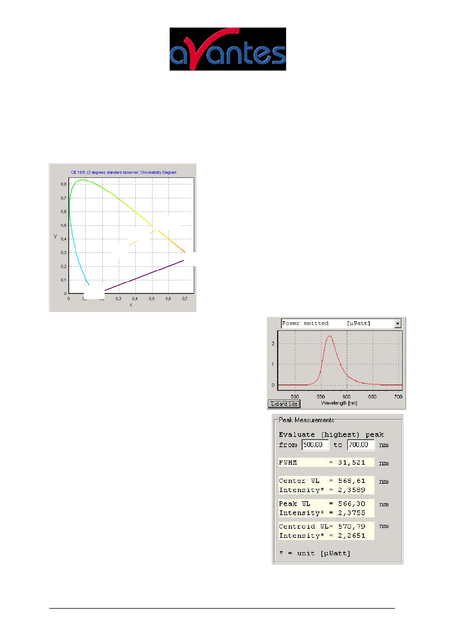Screen dimensions: 453x641
Task: Click the 0,7 x-axis tick label
Action: coord(185,299)
